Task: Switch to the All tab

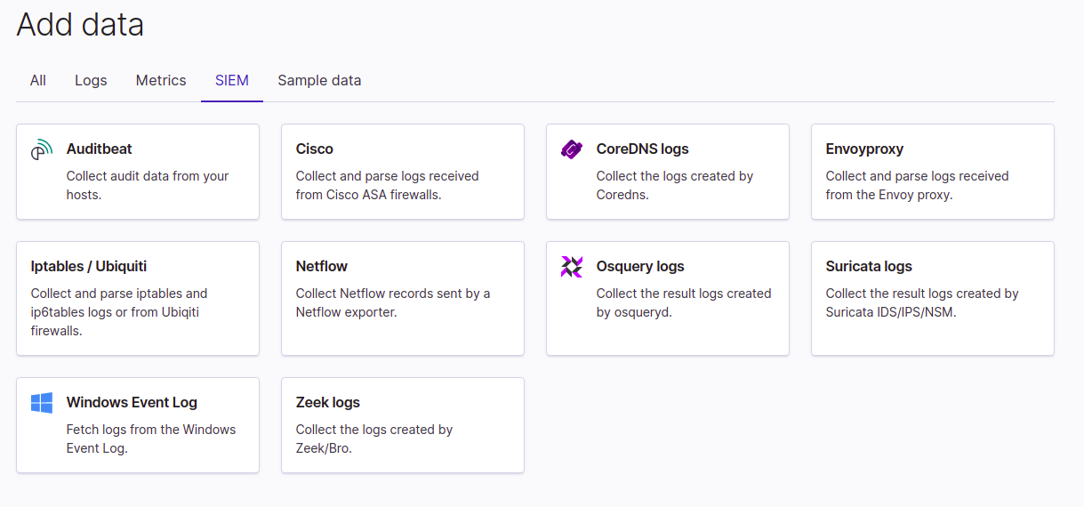Action: (38, 80)
